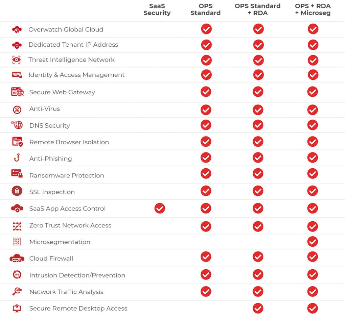The image size is (345, 316).
Task: Click SaaS Security checkmark for SaaS App Access Control
Action: (160, 208)
